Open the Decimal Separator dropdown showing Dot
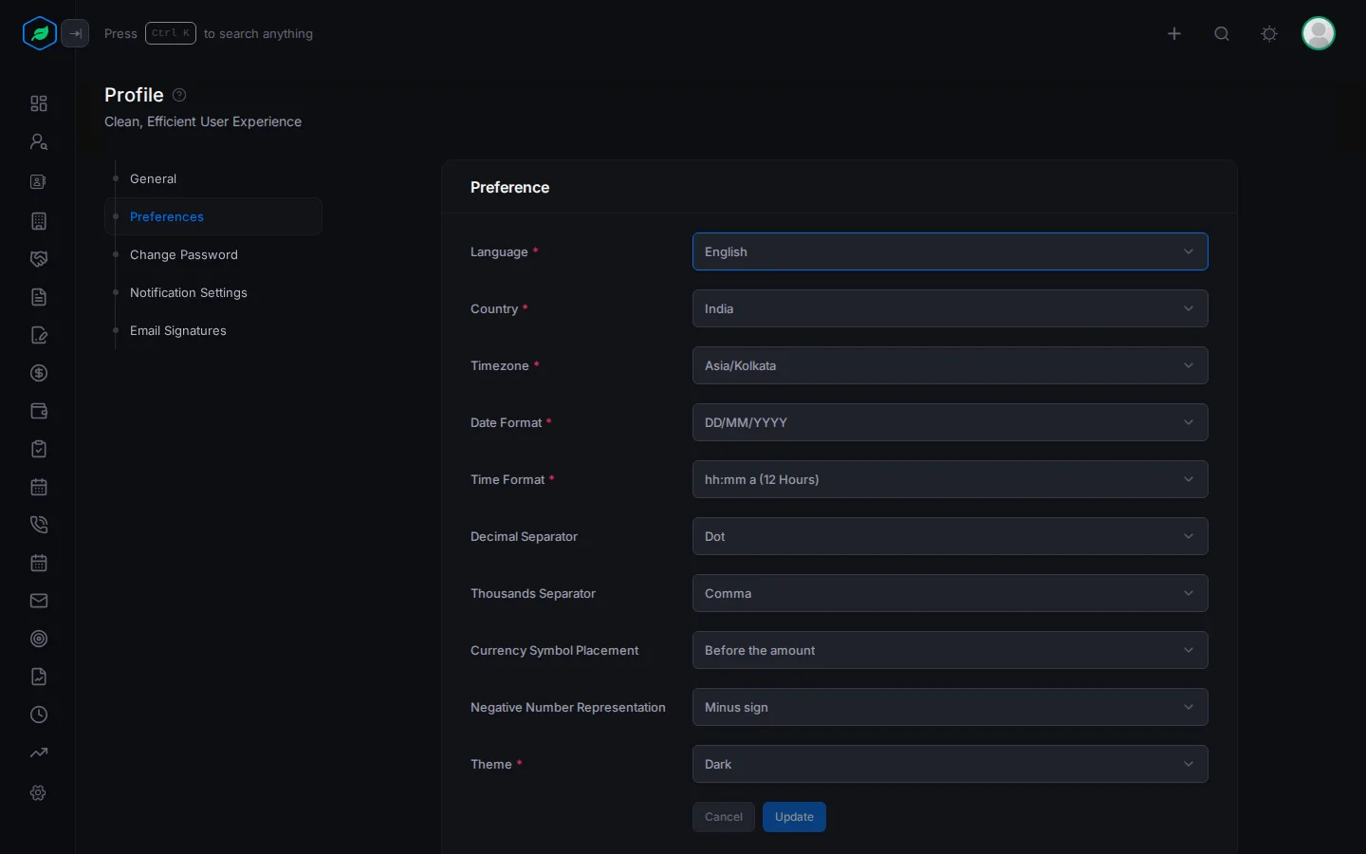Screen dimensions: 1366x854 (950, 536)
